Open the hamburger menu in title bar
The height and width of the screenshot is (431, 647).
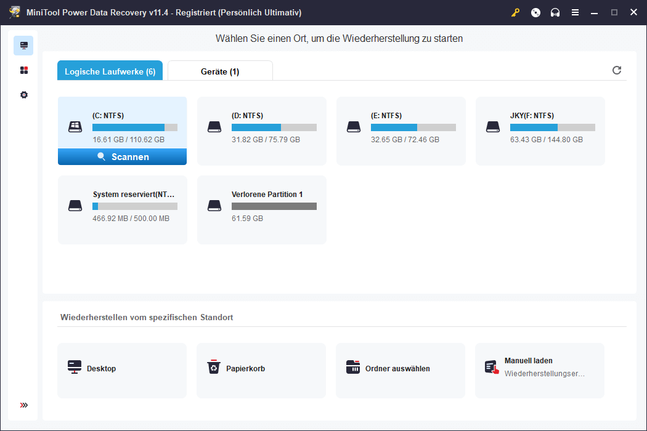click(575, 12)
